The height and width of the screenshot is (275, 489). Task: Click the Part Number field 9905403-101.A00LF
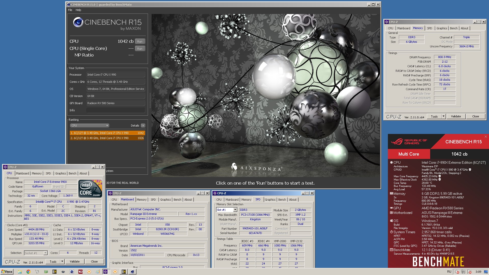tap(255, 228)
